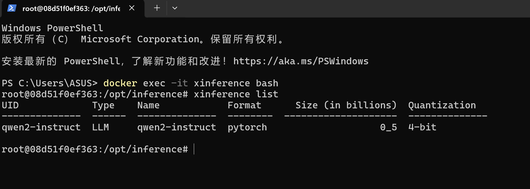Click the cursor at the last prompt line

click(194, 149)
